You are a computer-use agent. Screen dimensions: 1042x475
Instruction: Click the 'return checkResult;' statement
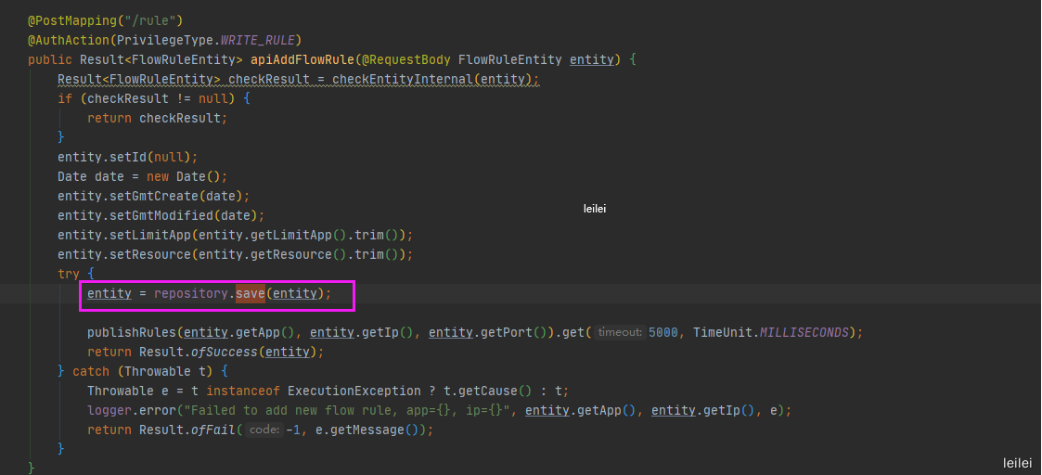tap(158, 118)
